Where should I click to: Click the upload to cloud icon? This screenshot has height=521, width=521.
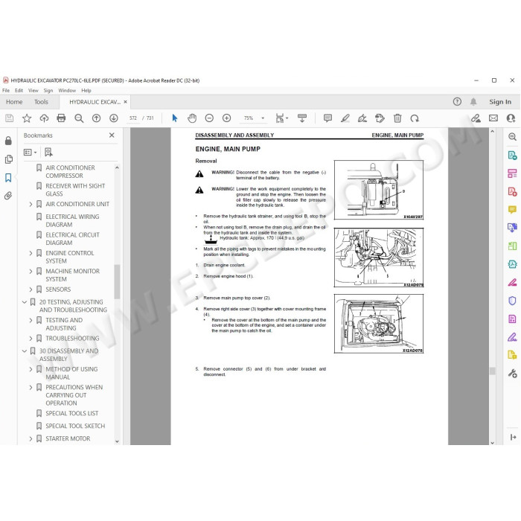pos(44,118)
